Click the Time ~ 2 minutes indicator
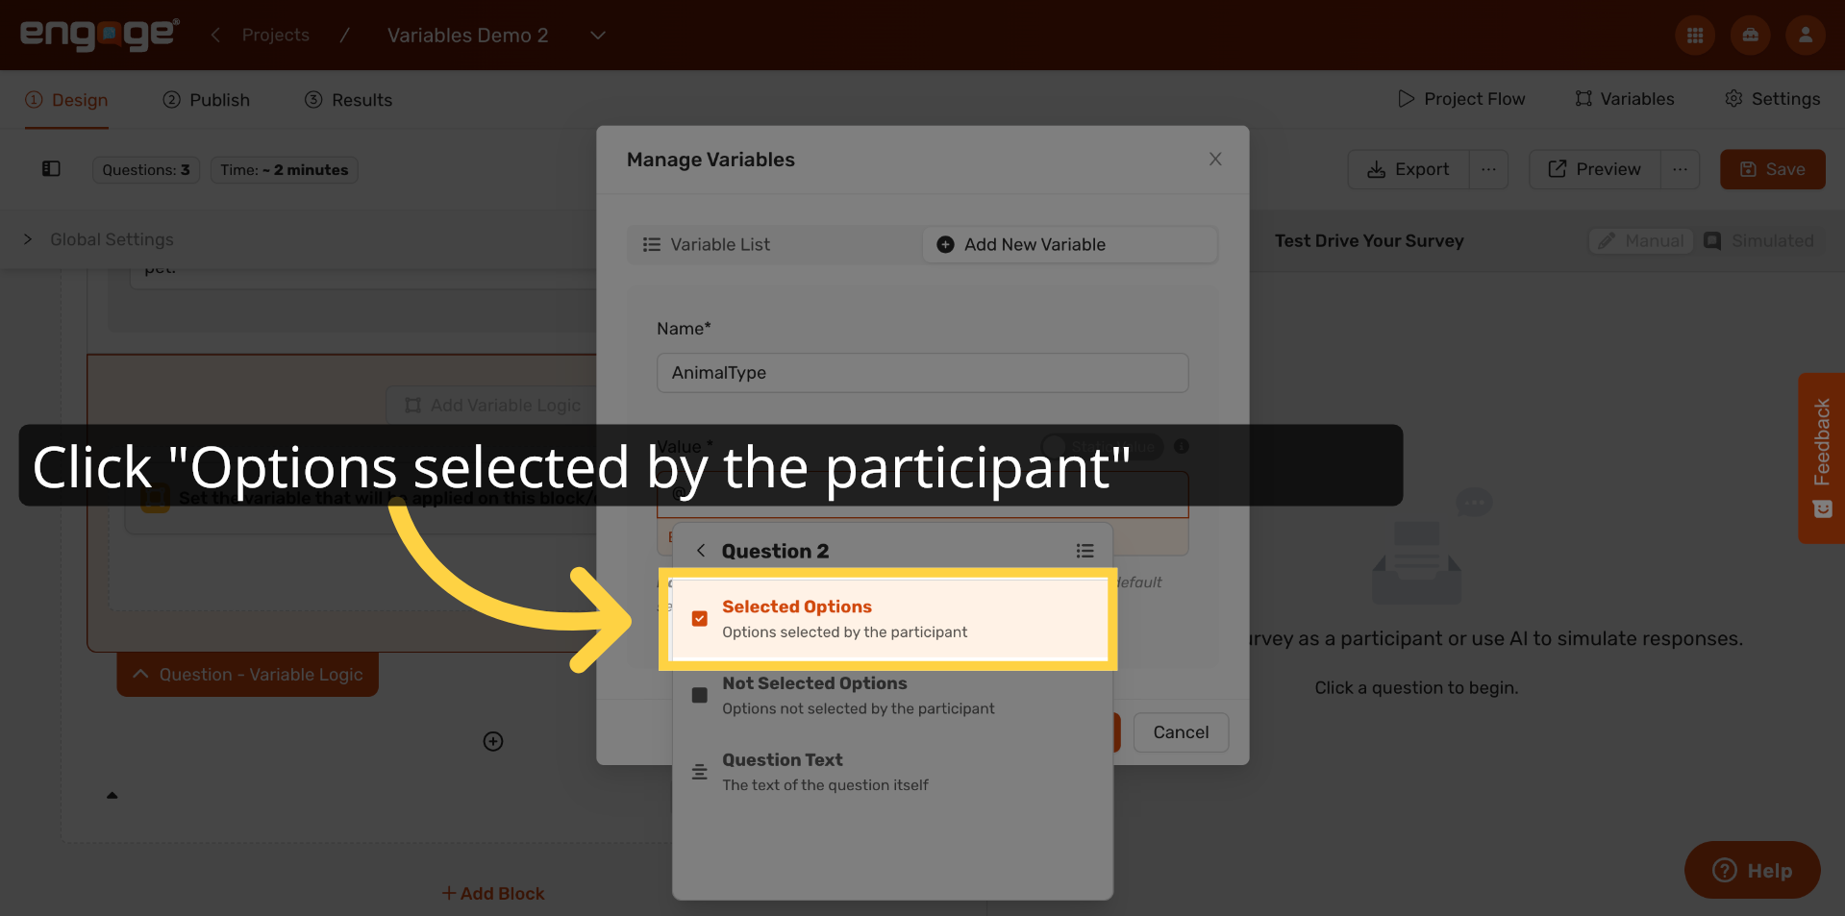This screenshot has height=916, width=1845. point(284,170)
